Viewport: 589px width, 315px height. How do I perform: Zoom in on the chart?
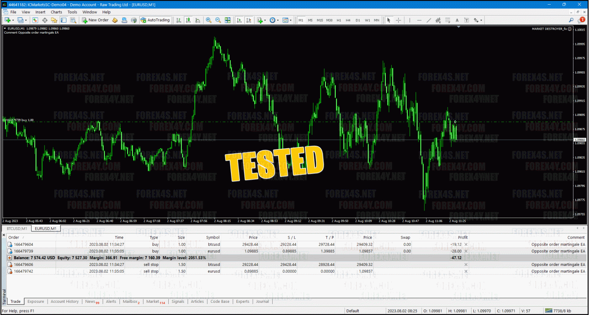208,20
